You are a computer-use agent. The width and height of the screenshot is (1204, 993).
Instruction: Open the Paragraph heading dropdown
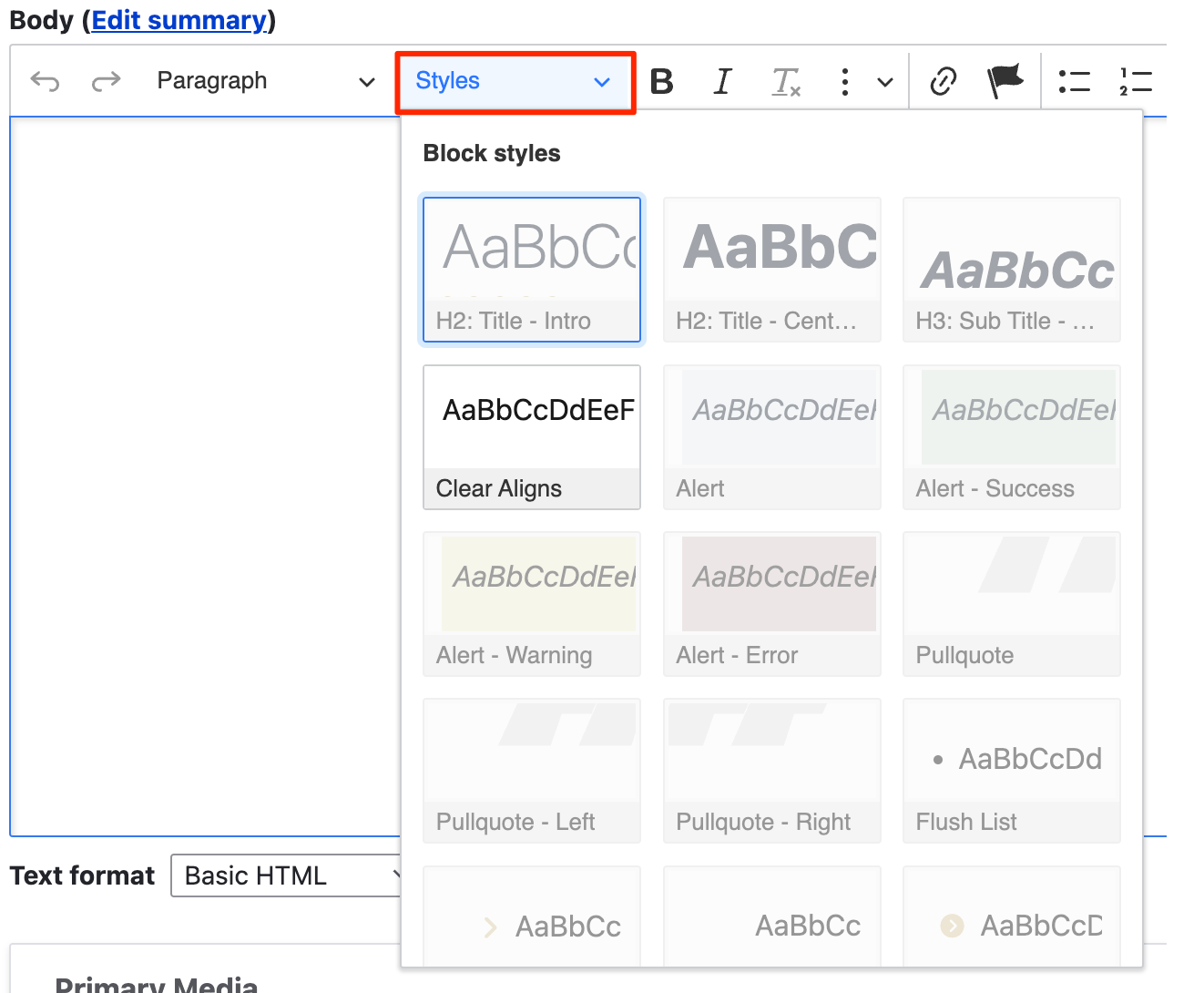click(x=265, y=82)
